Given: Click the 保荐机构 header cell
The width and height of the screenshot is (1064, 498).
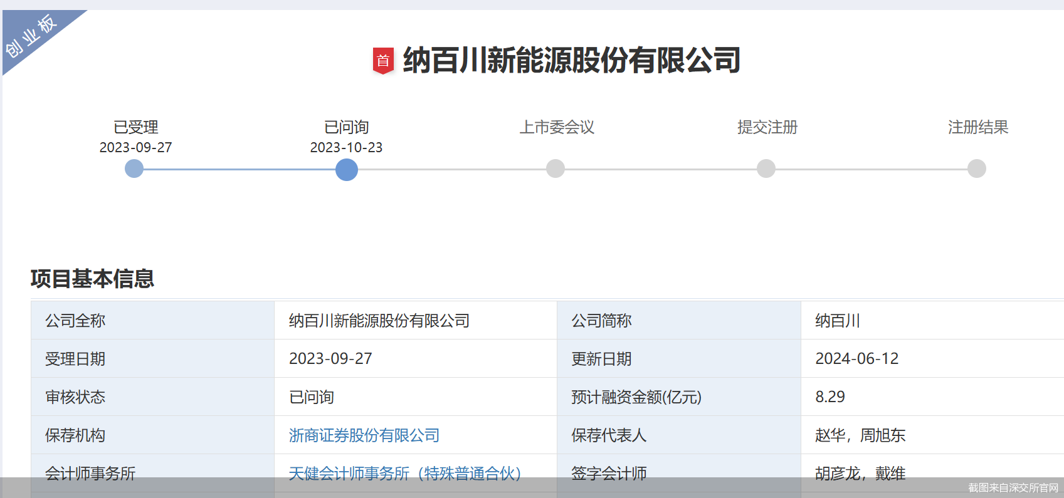Looking at the screenshot, I should 153,435.
